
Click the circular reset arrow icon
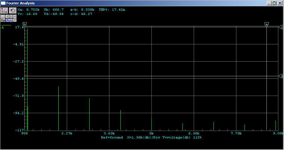[13, 11]
